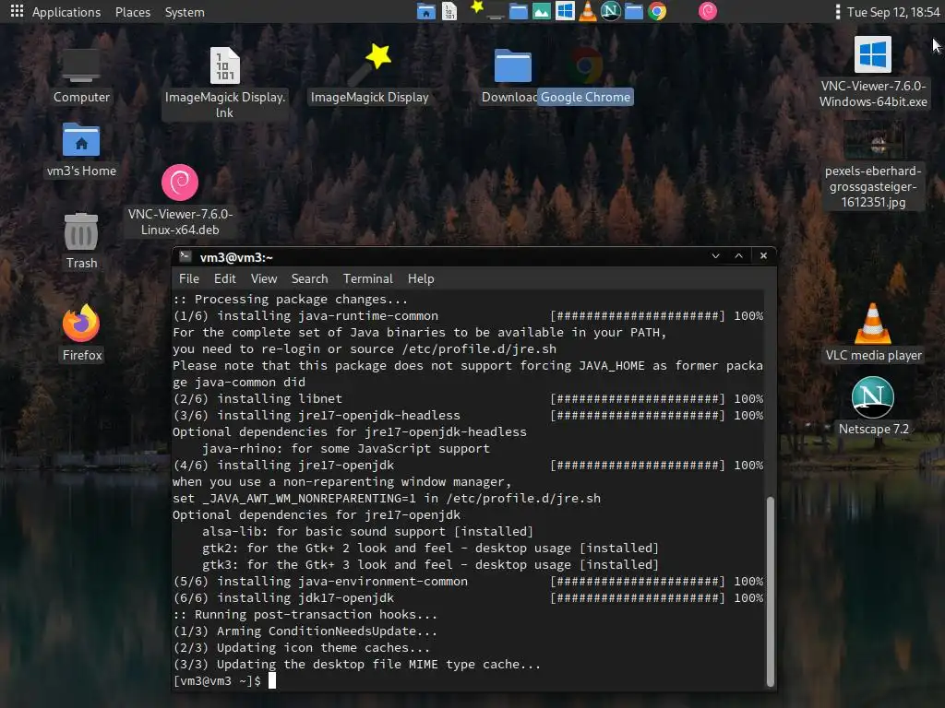The width and height of the screenshot is (945, 708).
Task: Click the dark computer launcher in top panel
Action: pyautogui.click(x=496, y=11)
